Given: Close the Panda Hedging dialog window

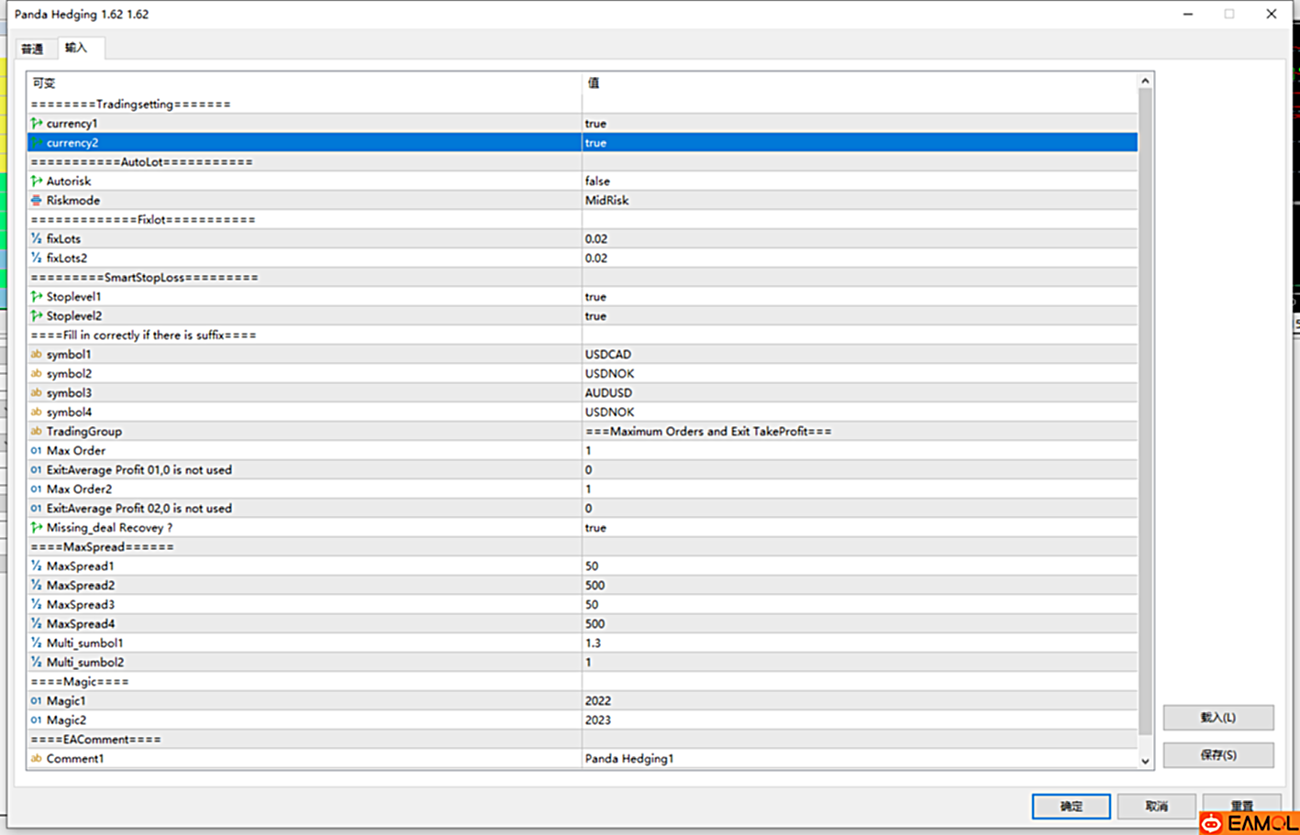Looking at the screenshot, I should pyautogui.click(x=1271, y=14).
